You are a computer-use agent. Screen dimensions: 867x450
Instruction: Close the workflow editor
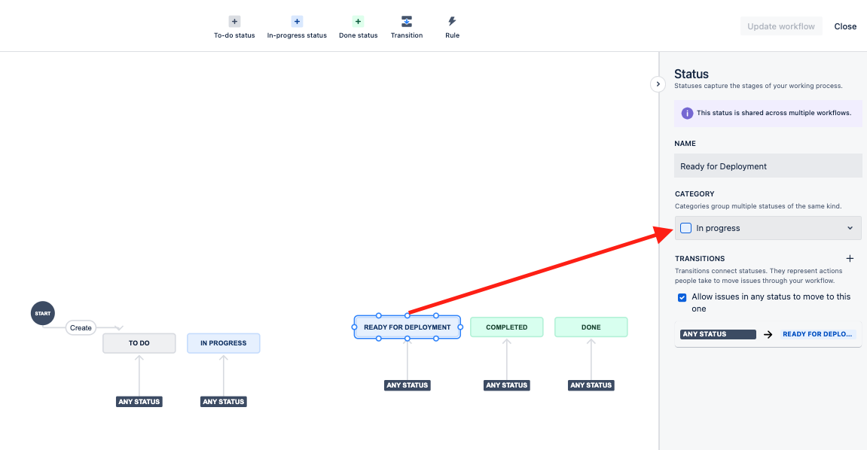(844, 26)
